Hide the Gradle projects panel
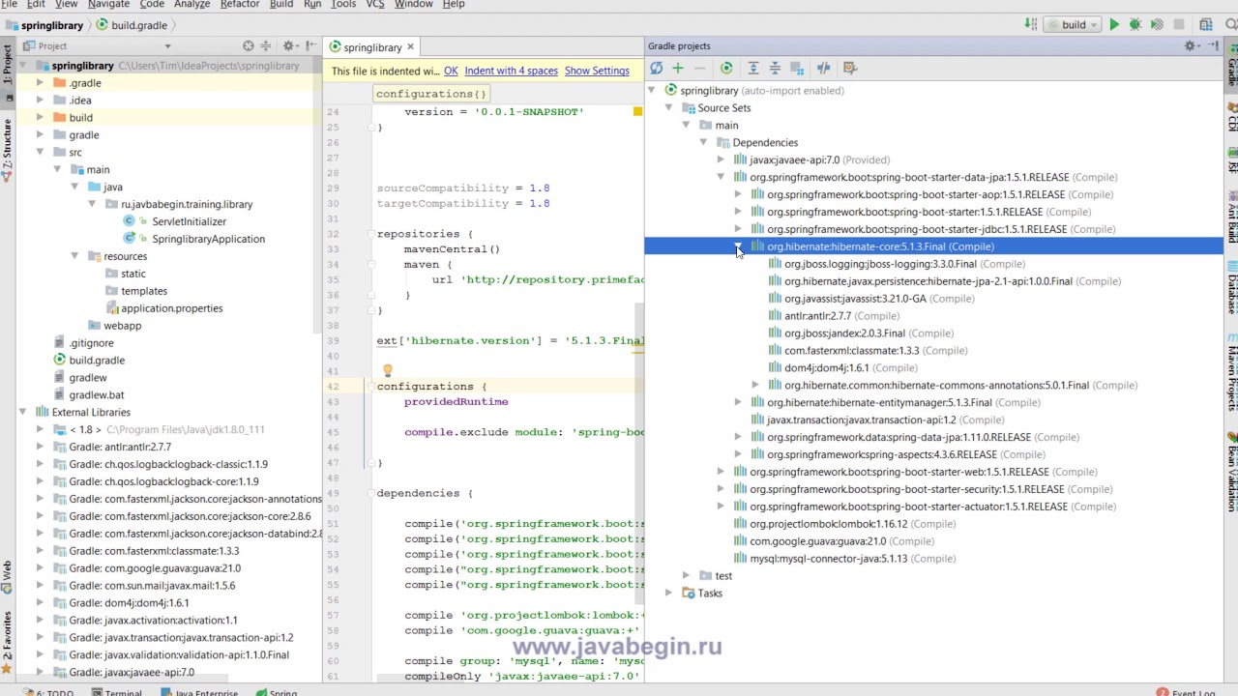The width and height of the screenshot is (1238, 696). (1214, 45)
